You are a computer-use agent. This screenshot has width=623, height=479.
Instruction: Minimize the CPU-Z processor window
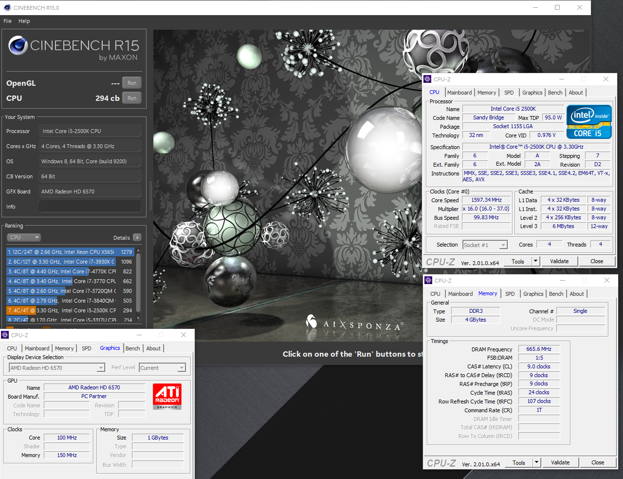click(562, 79)
